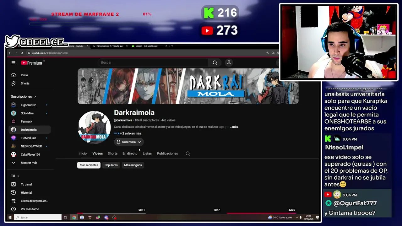Click the Windows taskbar search box
402x226 pixels.
38,218
